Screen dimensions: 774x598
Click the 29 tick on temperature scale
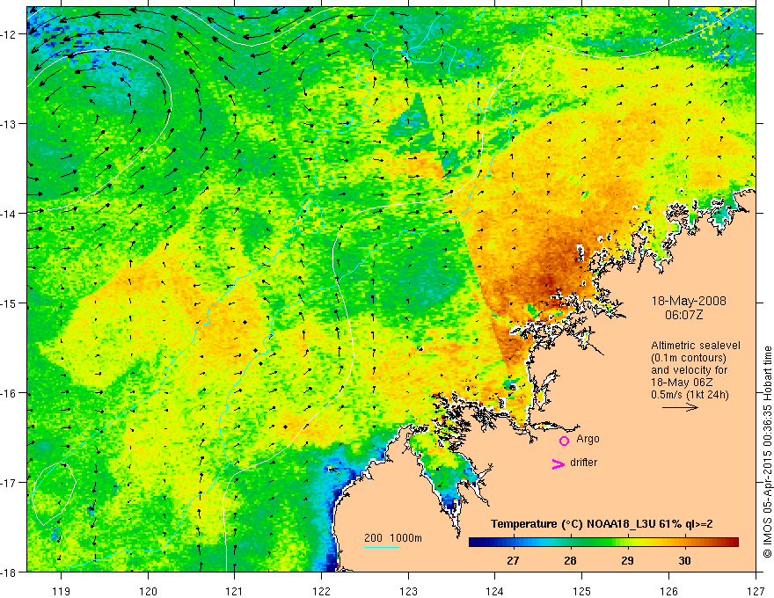(627, 560)
